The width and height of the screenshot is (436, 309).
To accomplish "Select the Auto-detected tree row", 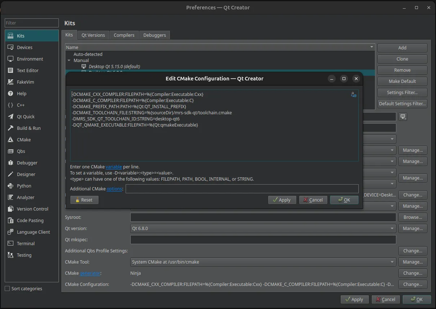I will tap(88, 54).
